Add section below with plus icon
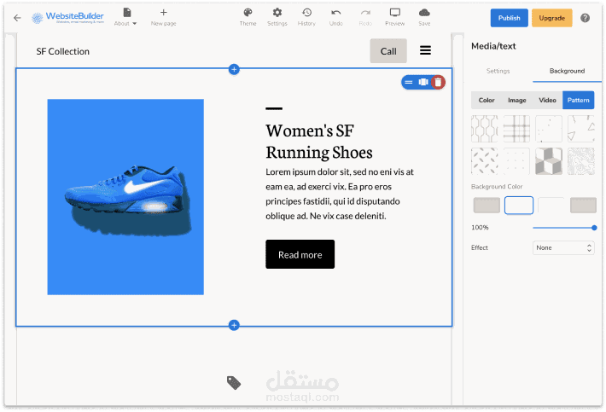This screenshot has height=412, width=606. (234, 325)
